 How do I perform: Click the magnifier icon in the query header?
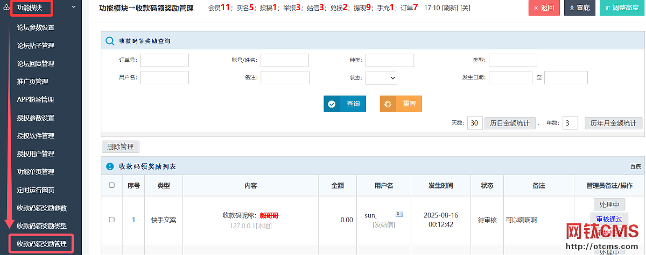(x=110, y=41)
